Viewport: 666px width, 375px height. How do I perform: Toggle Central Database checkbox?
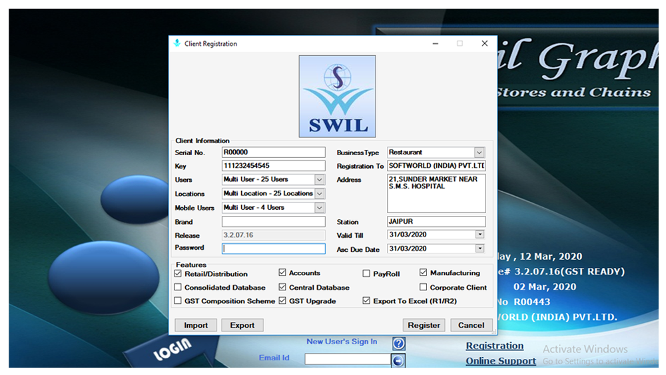pos(282,287)
